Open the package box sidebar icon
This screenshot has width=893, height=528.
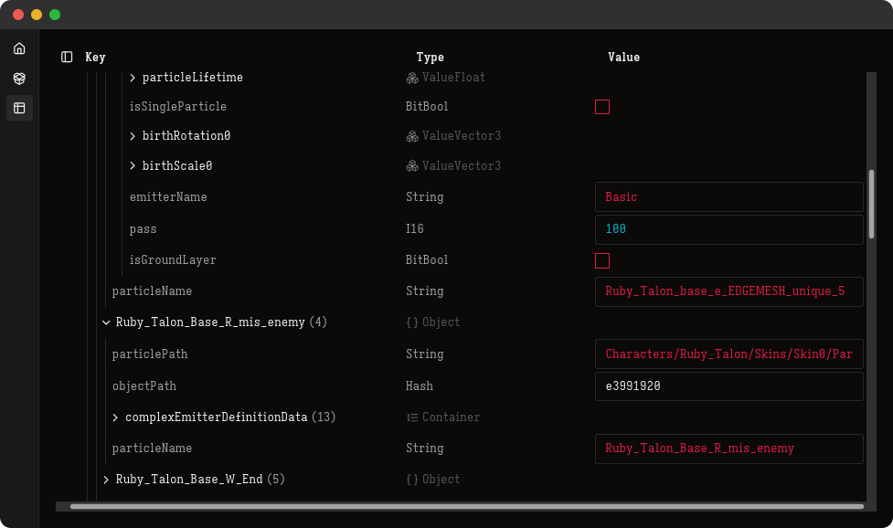pos(19,79)
